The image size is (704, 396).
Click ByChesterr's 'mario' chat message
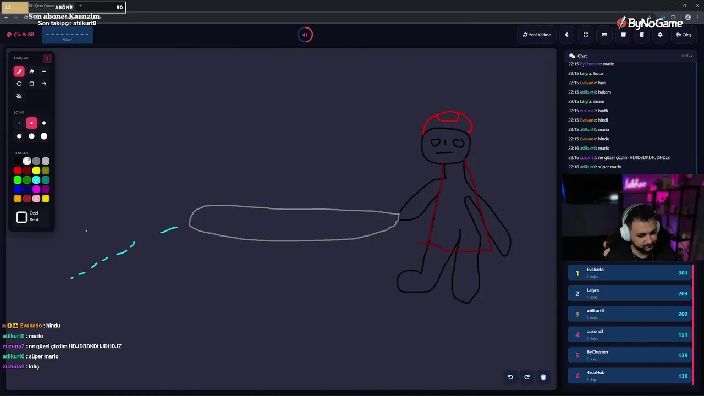point(591,64)
